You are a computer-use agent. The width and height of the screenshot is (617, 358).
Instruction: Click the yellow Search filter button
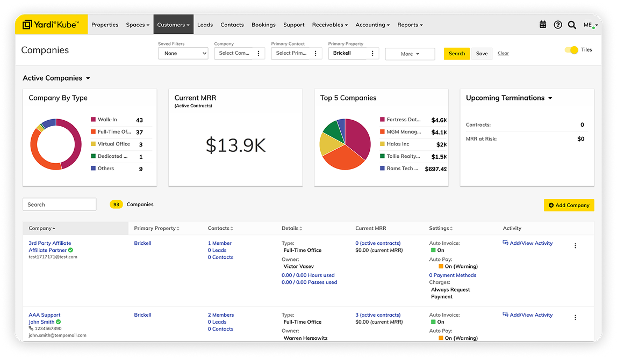[456, 54]
